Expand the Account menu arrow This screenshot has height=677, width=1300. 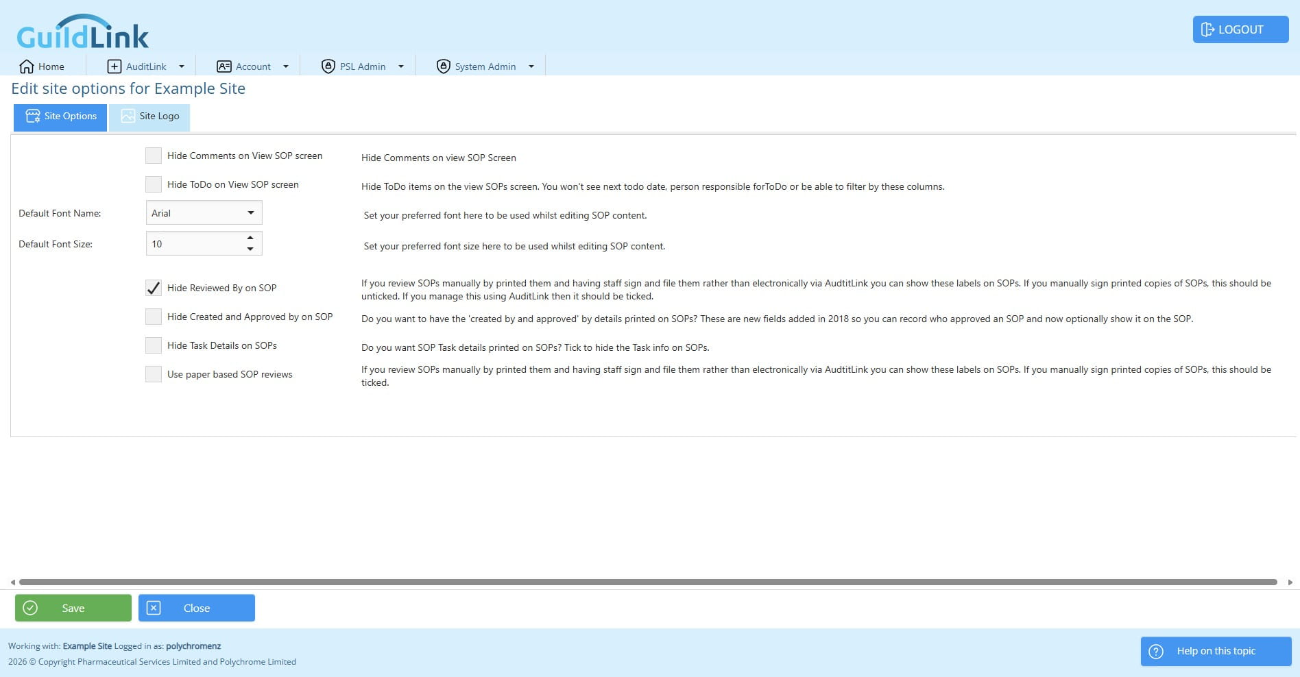(286, 66)
